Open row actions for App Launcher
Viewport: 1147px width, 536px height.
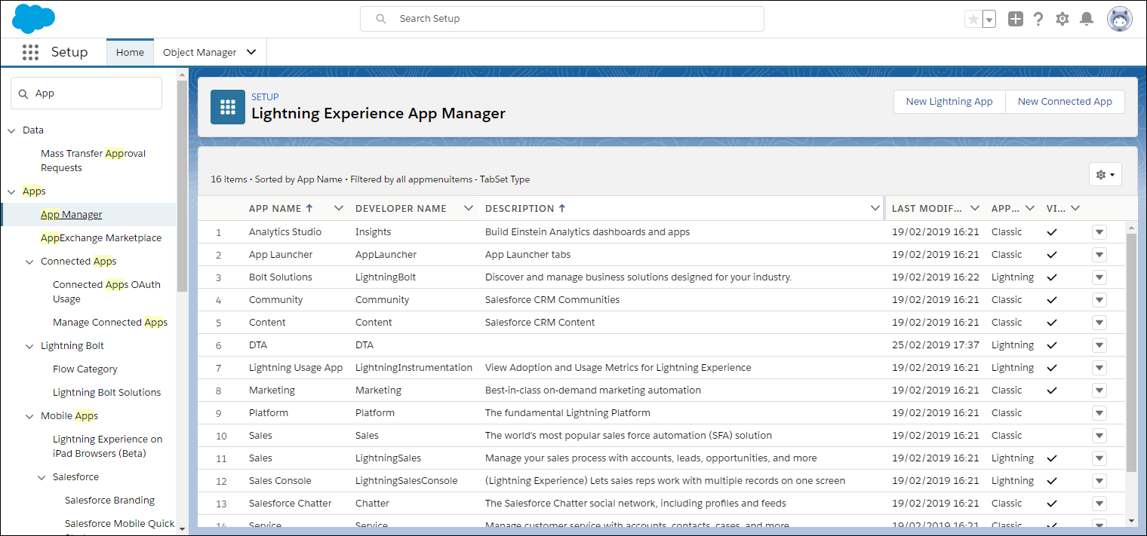(x=1099, y=255)
